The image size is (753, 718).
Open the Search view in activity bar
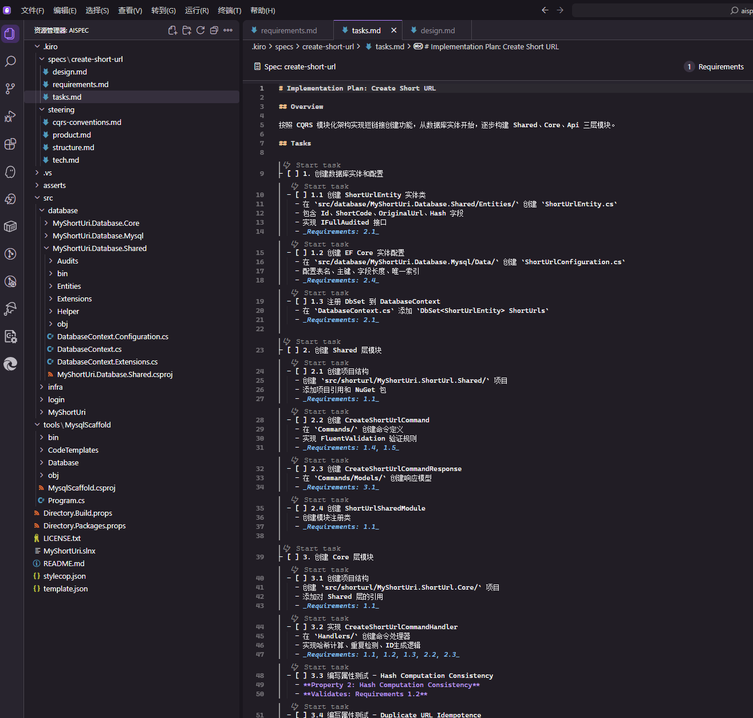10,61
